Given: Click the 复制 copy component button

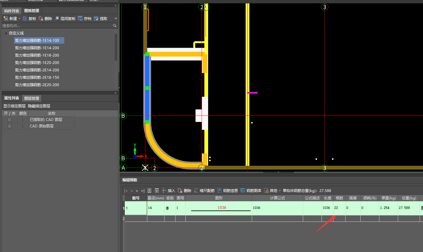Looking at the screenshot, I should [30, 19].
